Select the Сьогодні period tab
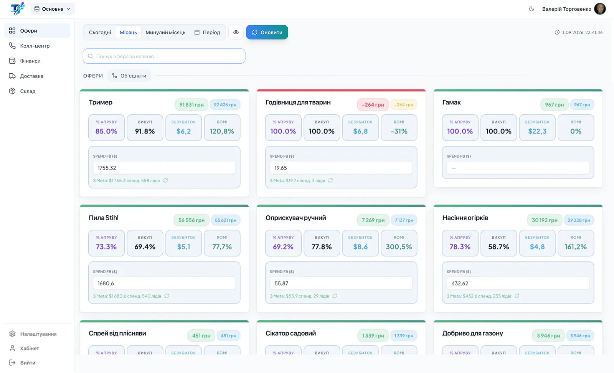Screen dimensions: 614x373 click(x=100, y=32)
